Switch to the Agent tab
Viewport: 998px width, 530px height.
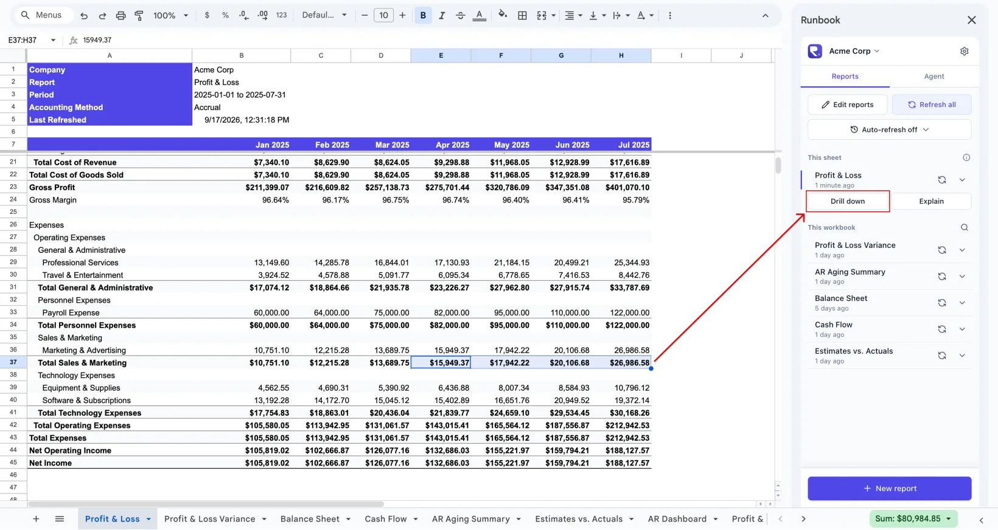tap(934, 77)
